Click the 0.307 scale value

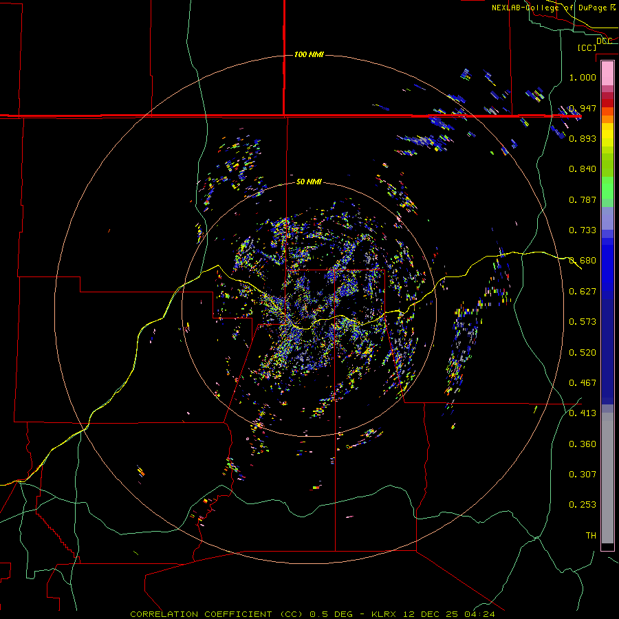pyautogui.click(x=583, y=474)
